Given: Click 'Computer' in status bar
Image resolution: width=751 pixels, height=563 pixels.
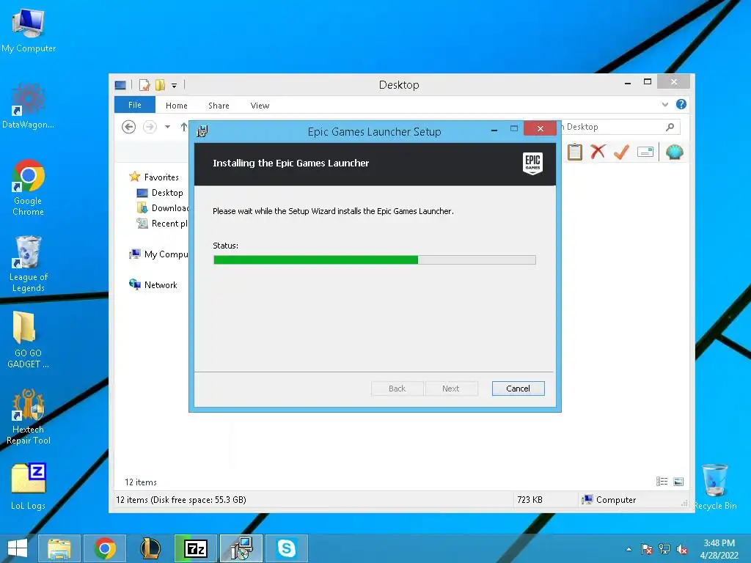Looking at the screenshot, I should pos(609,500).
